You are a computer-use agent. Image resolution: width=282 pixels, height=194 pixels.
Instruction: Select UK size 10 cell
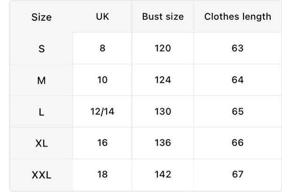pyautogui.click(x=102, y=80)
